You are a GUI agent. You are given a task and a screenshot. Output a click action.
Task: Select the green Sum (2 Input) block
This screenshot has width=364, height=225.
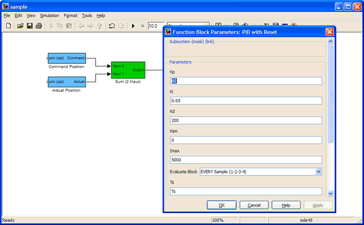(x=128, y=70)
